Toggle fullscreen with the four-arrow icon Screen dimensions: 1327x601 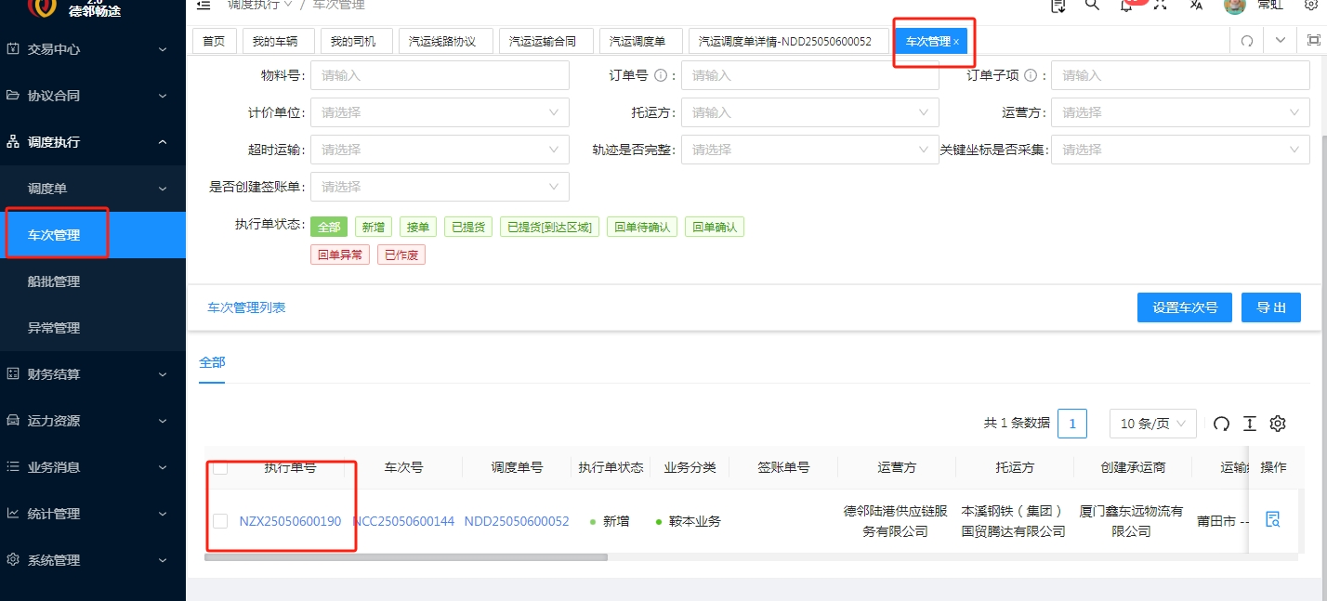pyautogui.click(x=1160, y=5)
